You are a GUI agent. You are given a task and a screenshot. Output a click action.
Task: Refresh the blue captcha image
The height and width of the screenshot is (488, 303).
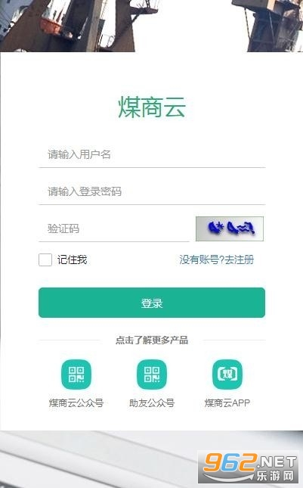click(230, 228)
